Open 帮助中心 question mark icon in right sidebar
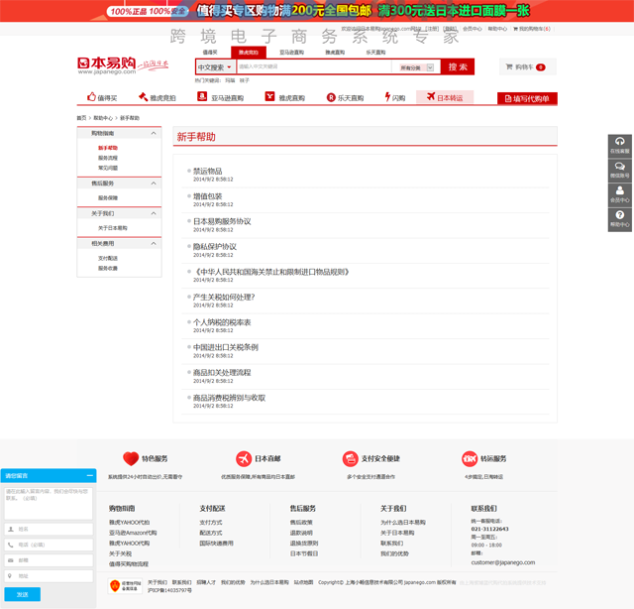 click(x=620, y=215)
